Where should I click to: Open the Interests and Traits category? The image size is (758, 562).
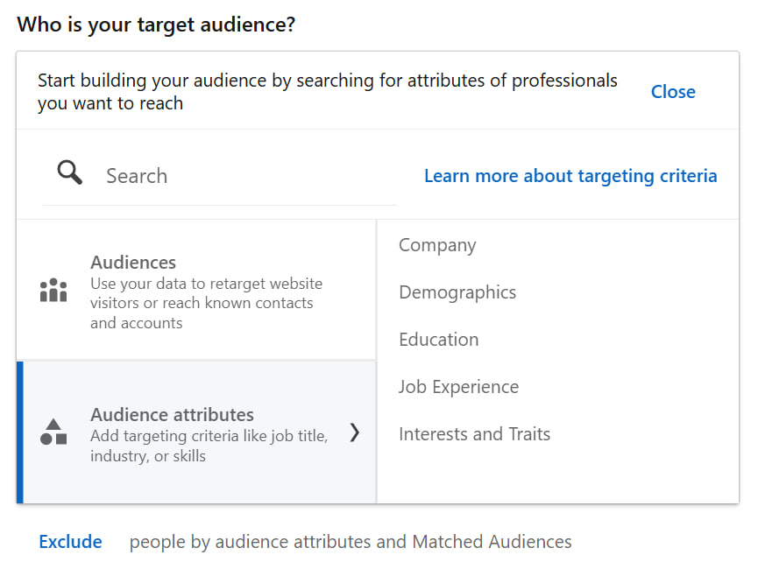[x=474, y=434]
